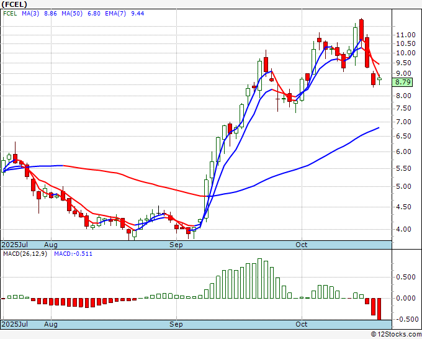Click the -0.500 MACD axis label
Viewport: 422px width, 339px height.
tap(406, 319)
